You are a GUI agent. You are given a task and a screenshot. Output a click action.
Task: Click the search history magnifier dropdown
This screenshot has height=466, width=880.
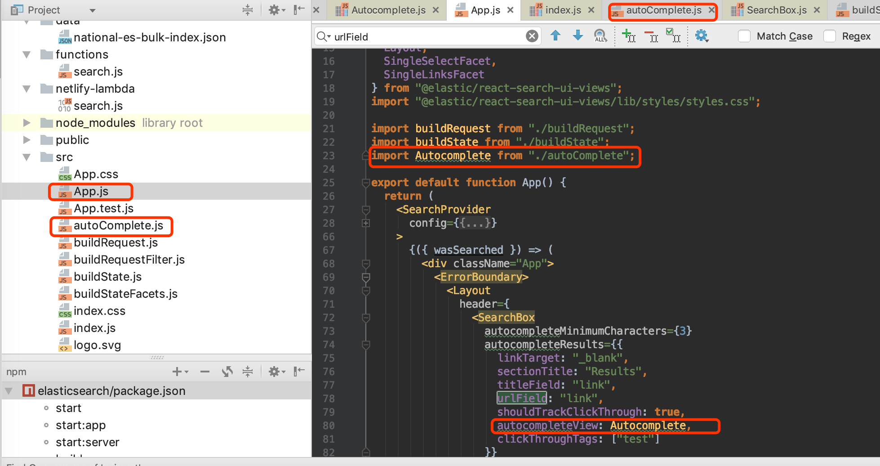click(324, 36)
